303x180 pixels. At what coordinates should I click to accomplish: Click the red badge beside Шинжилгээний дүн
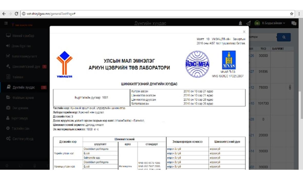click(44, 67)
